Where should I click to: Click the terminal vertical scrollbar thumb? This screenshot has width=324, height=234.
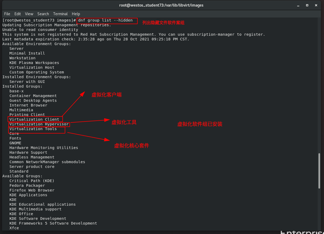pyautogui.click(x=320, y=171)
